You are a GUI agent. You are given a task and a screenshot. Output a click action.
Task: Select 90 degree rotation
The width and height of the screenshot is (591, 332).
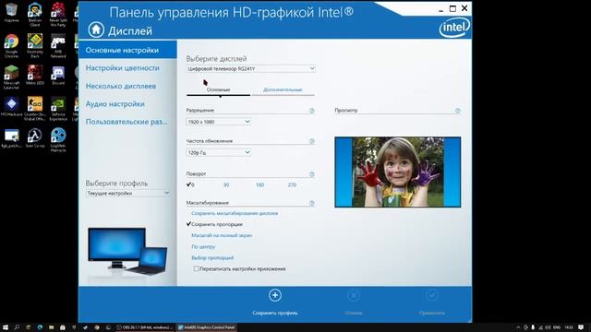pyautogui.click(x=226, y=184)
